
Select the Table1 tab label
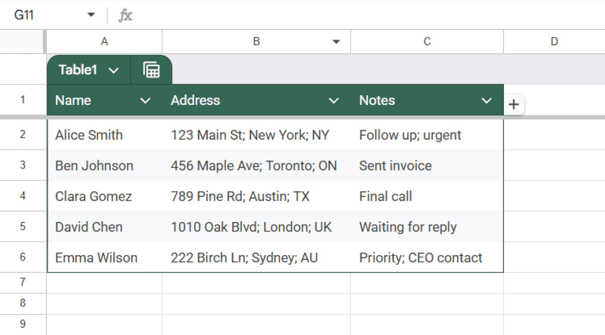pyautogui.click(x=78, y=70)
